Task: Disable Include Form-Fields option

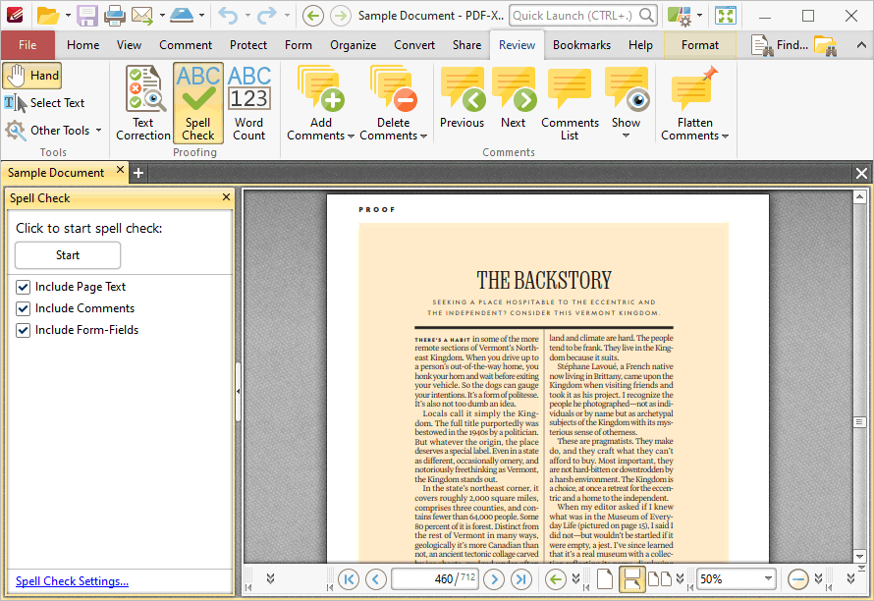Action: point(23,331)
